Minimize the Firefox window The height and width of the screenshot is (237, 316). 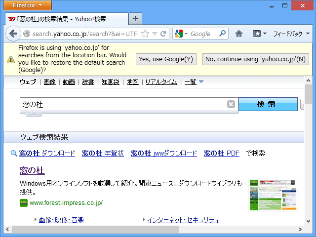click(272, 5)
